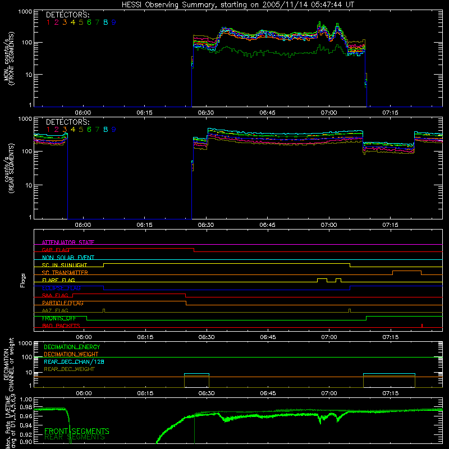
Task: Click MON. counts/s (FRONT SEGMENTS) axis title
Action: (8, 58)
